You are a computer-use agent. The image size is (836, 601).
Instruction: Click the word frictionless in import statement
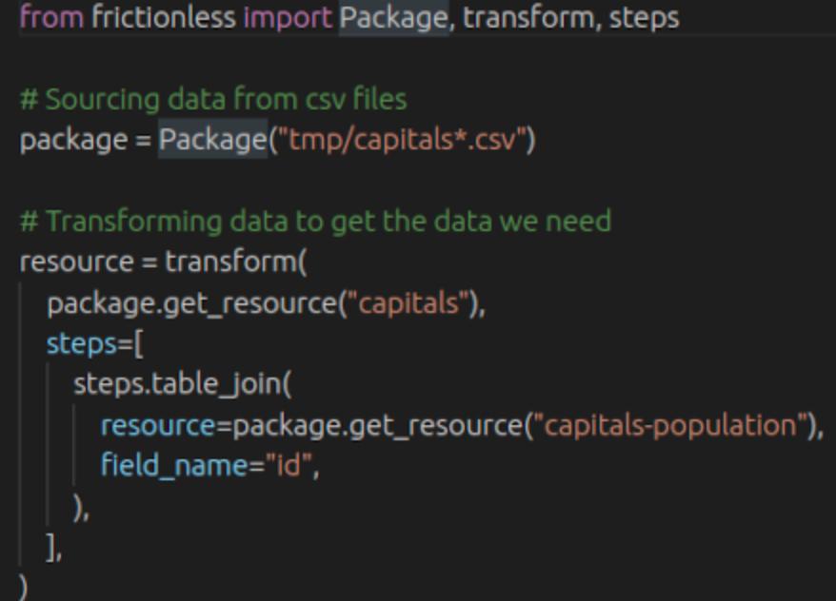pos(164,17)
